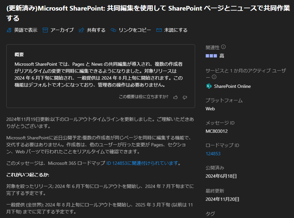Click the relevance level bars indicator
Viewport: 294px width, 218px height.
point(211,56)
